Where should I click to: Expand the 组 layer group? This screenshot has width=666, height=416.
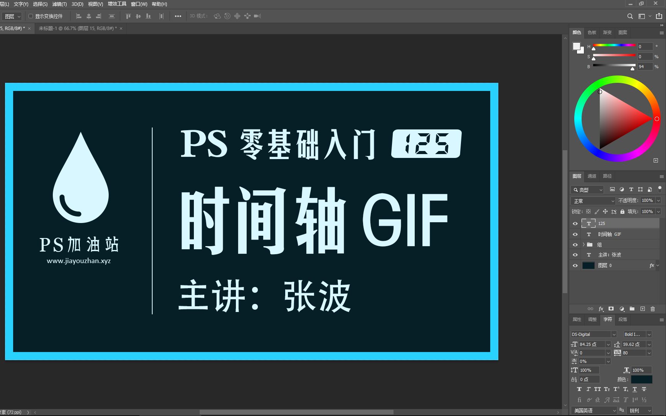click(584, 245)
